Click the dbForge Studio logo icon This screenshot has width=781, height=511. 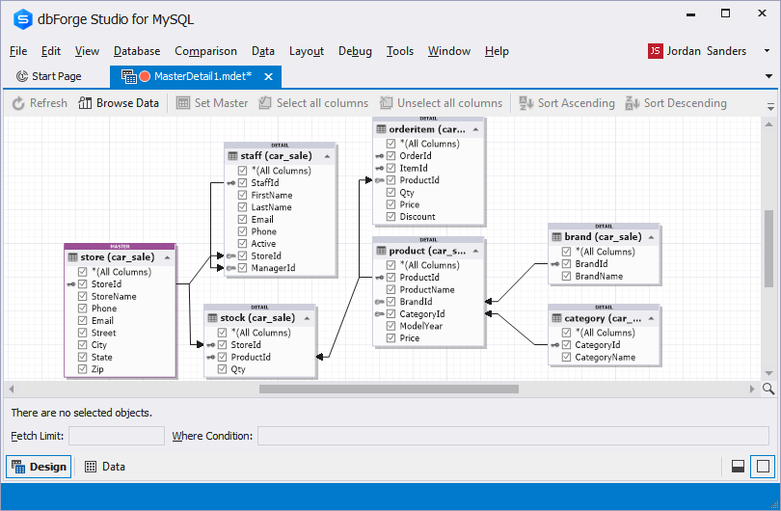(x=22, y=19)
